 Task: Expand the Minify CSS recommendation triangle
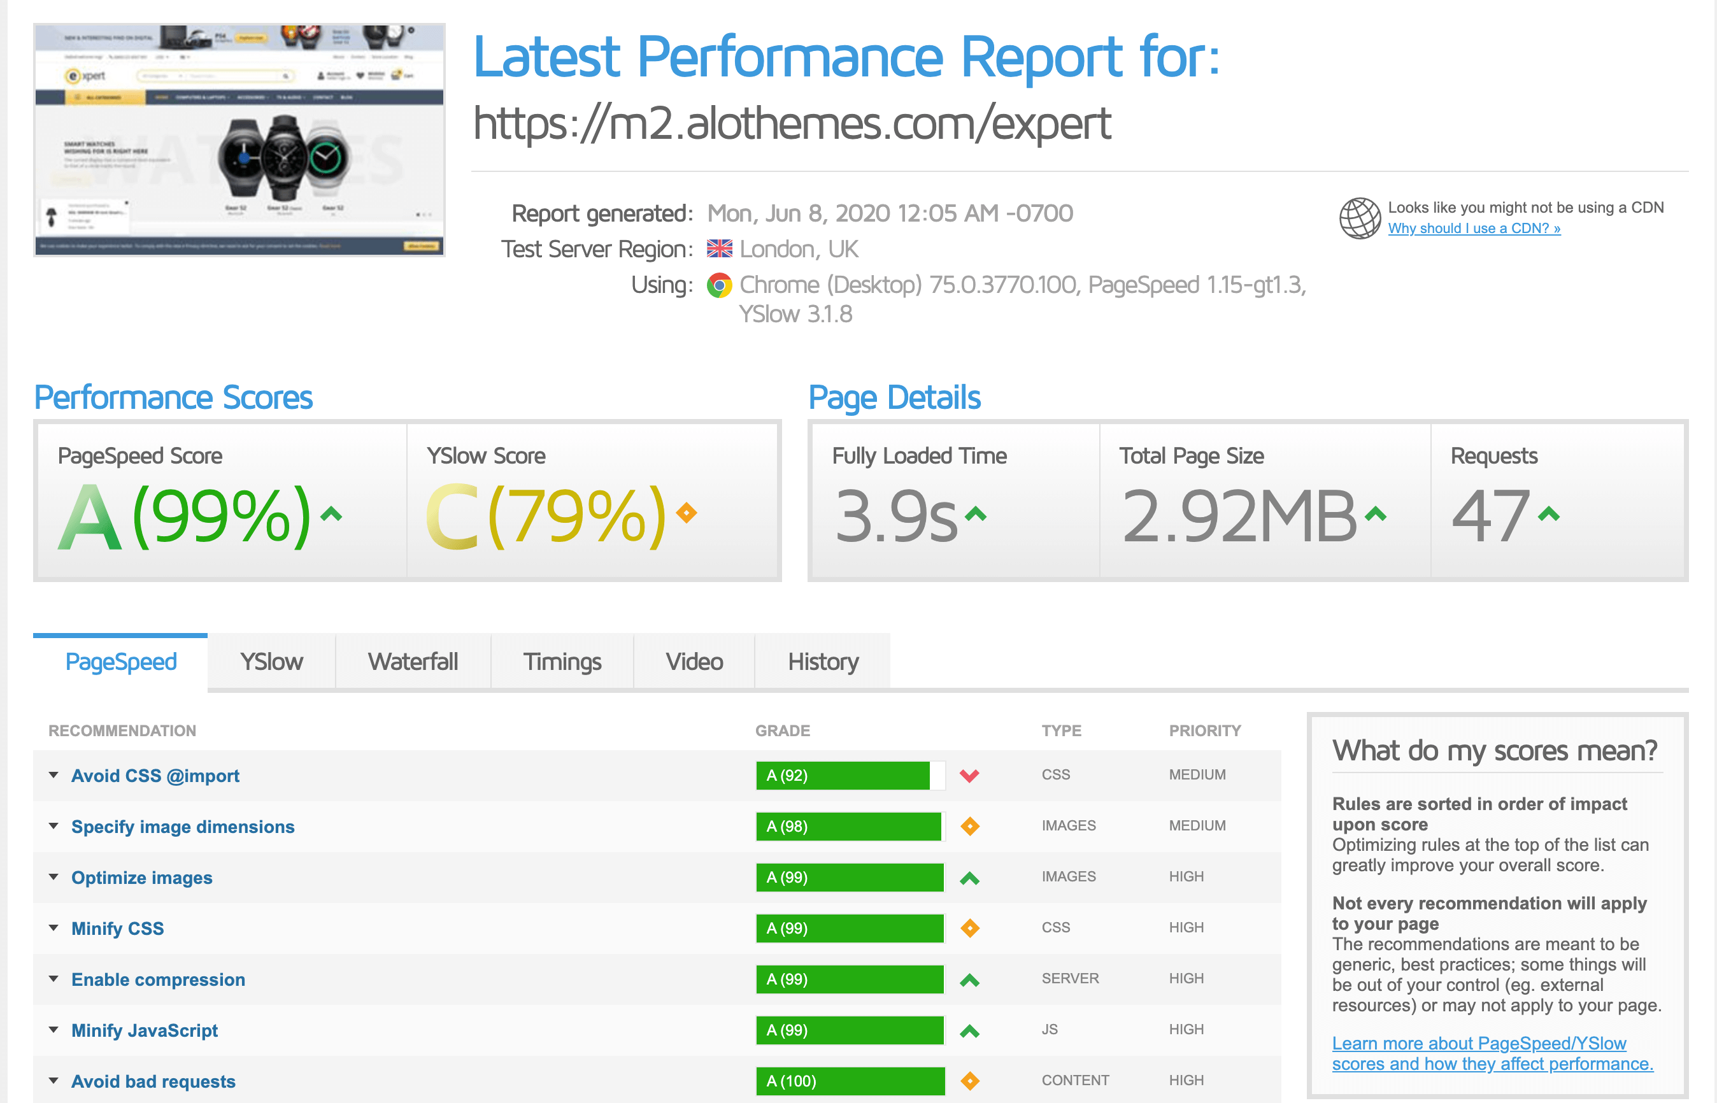click(x=53, y=929)
